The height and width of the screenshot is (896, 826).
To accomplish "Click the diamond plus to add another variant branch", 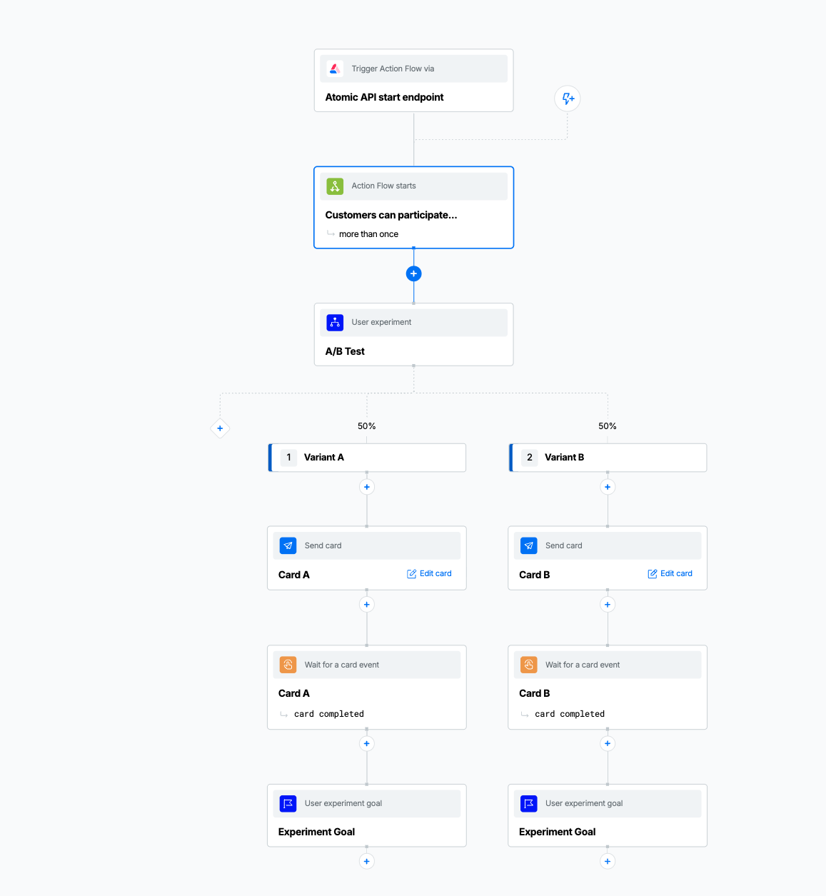I will click(x=220, y=428).
